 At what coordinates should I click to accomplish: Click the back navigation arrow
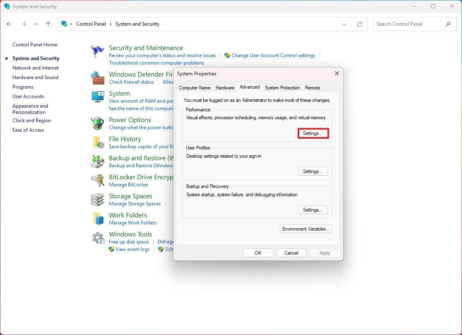[9, 24]
